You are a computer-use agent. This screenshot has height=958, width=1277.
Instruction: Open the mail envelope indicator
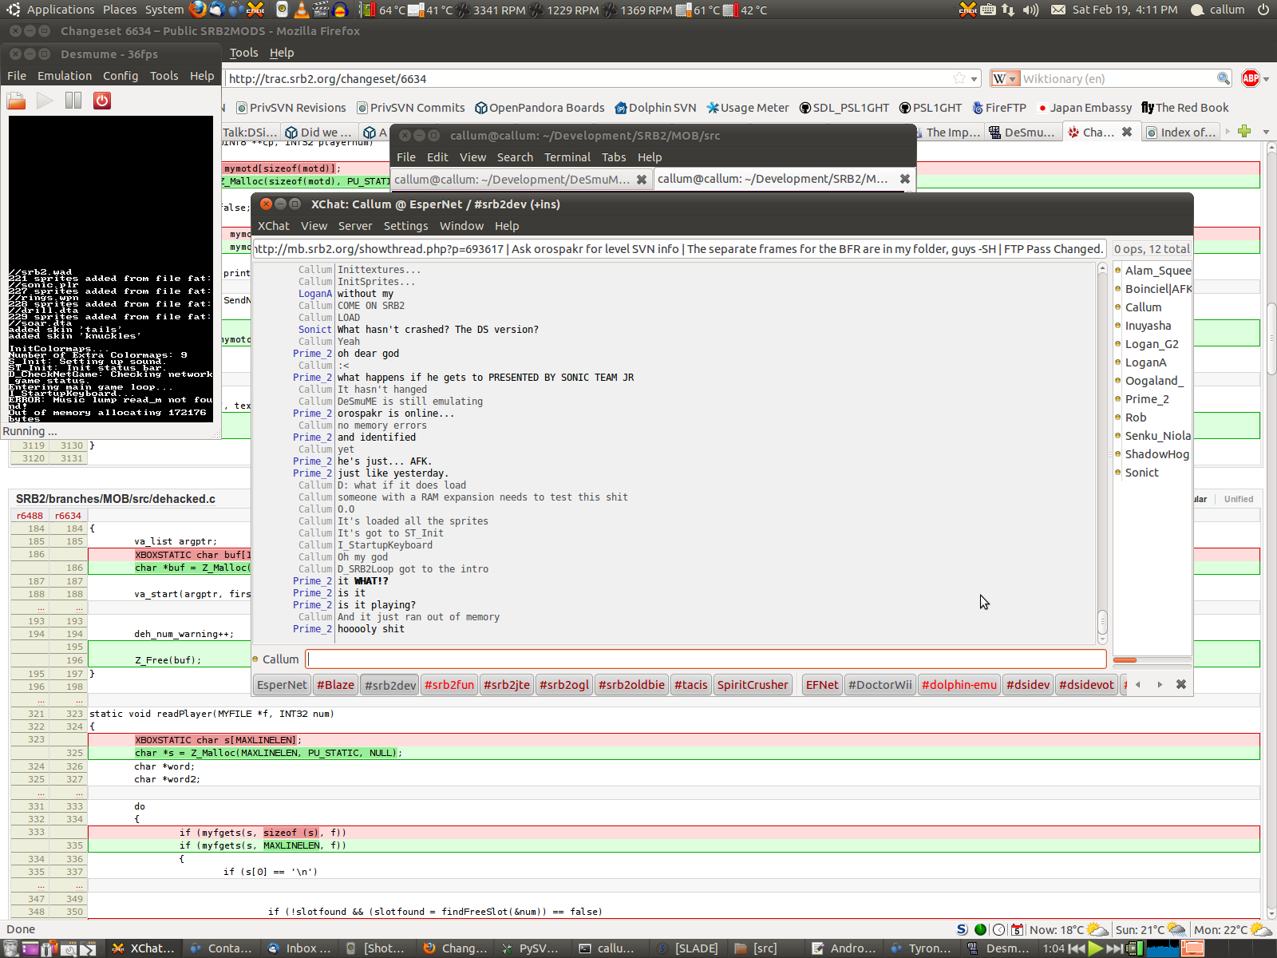(x=1058, y=10)
